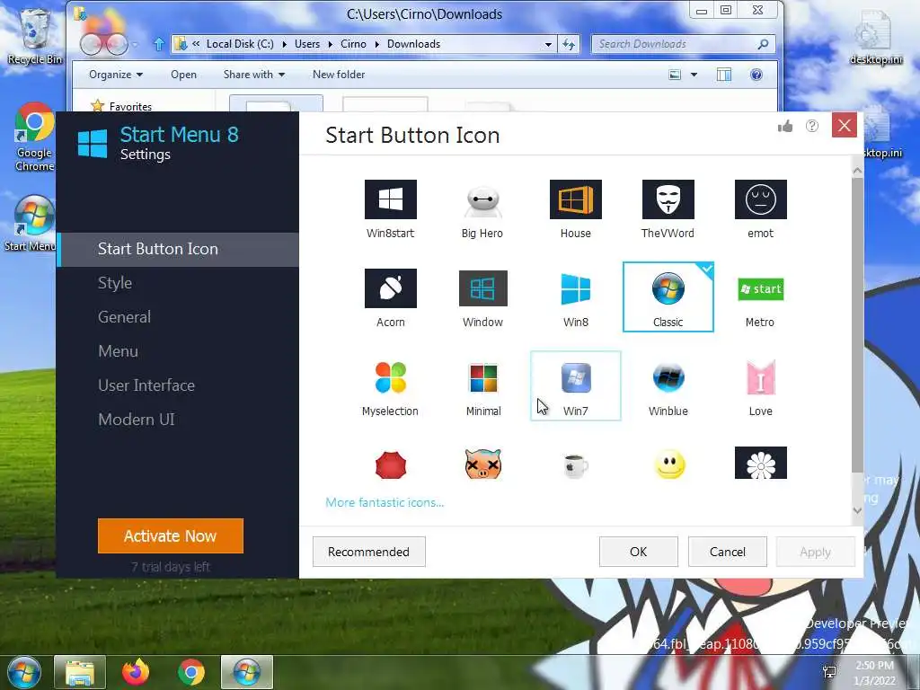Click Open in the Explorer toolbar
This screenshot has width=920, height=690.
point(183,75)
